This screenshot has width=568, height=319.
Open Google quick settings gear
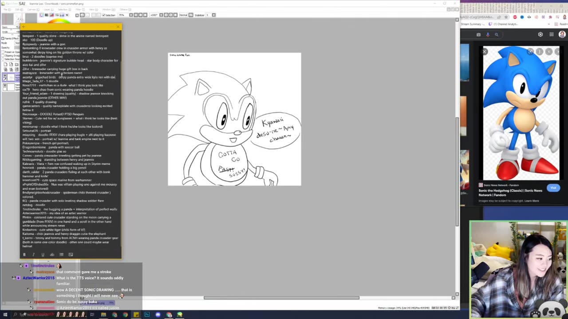(x=540, y=34)
